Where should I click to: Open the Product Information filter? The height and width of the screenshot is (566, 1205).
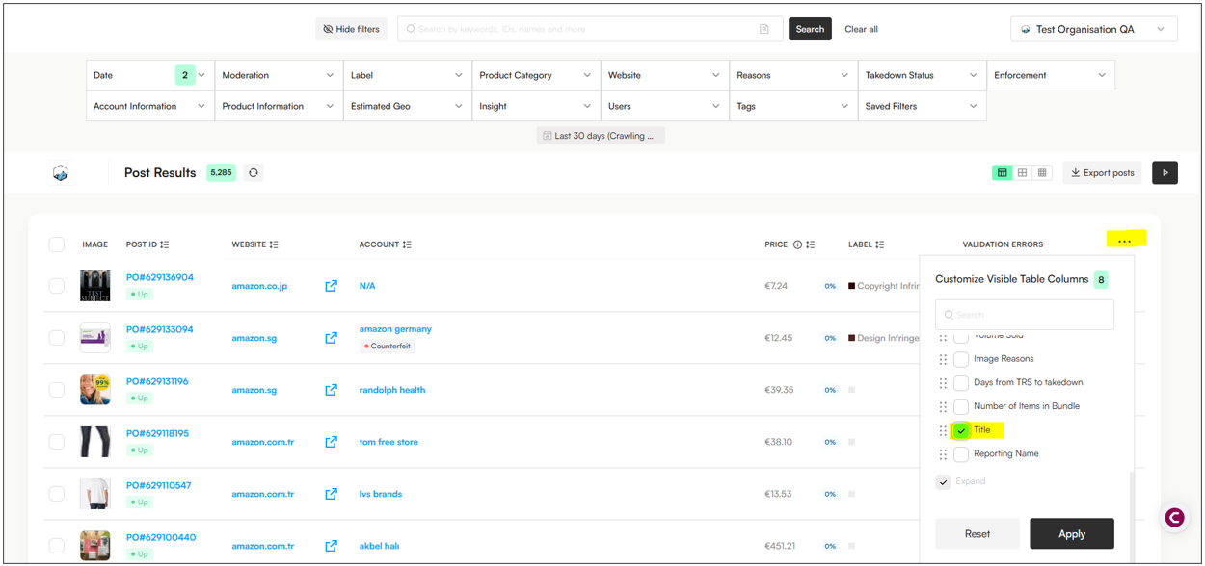click(x=279, y=106)
